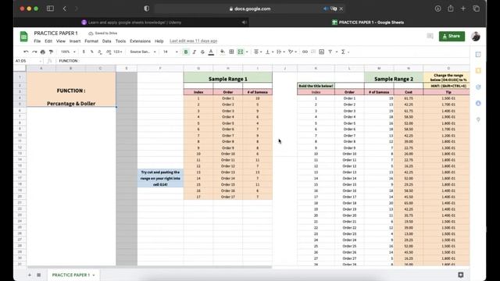The height and width of the screenshot is (281, 500).
Task: Toggle Italic formatting
Action: [195, 52]
